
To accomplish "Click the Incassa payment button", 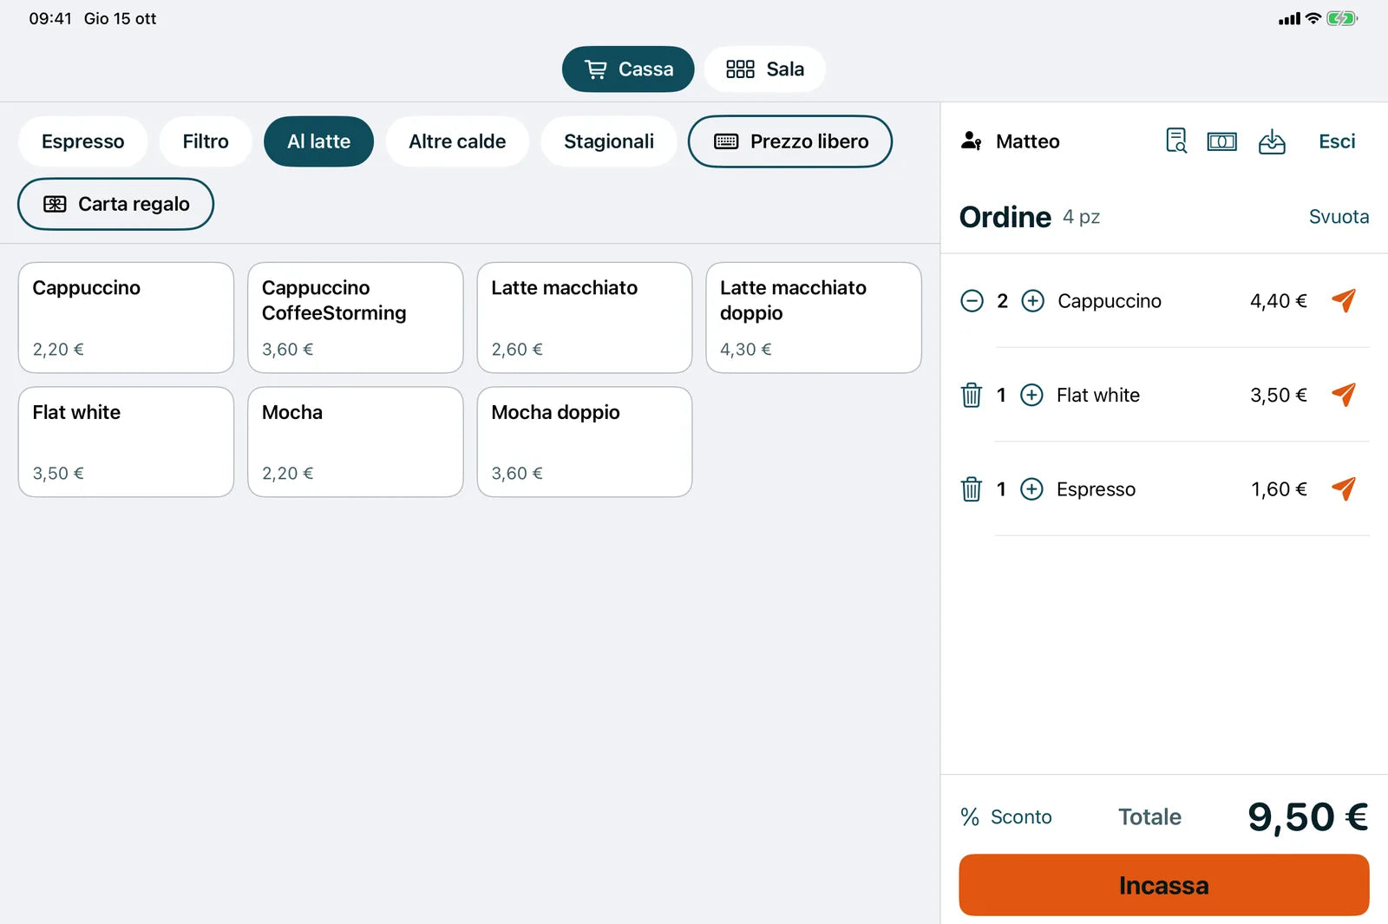I will [1163, 885].
